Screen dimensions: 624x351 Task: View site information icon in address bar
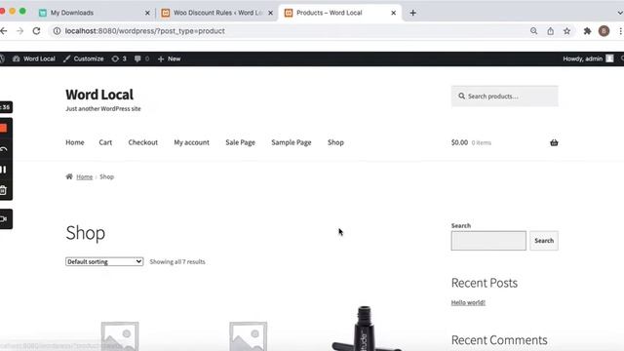(57, 31)
